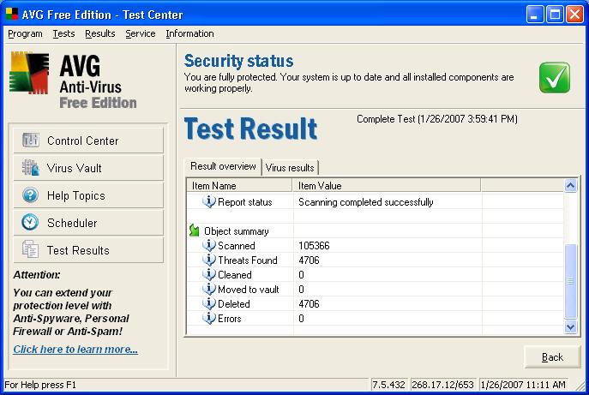Viewport: 589px width, 395px height.
Task: Click the green security status checkmark icon
Action: (555, 77)
